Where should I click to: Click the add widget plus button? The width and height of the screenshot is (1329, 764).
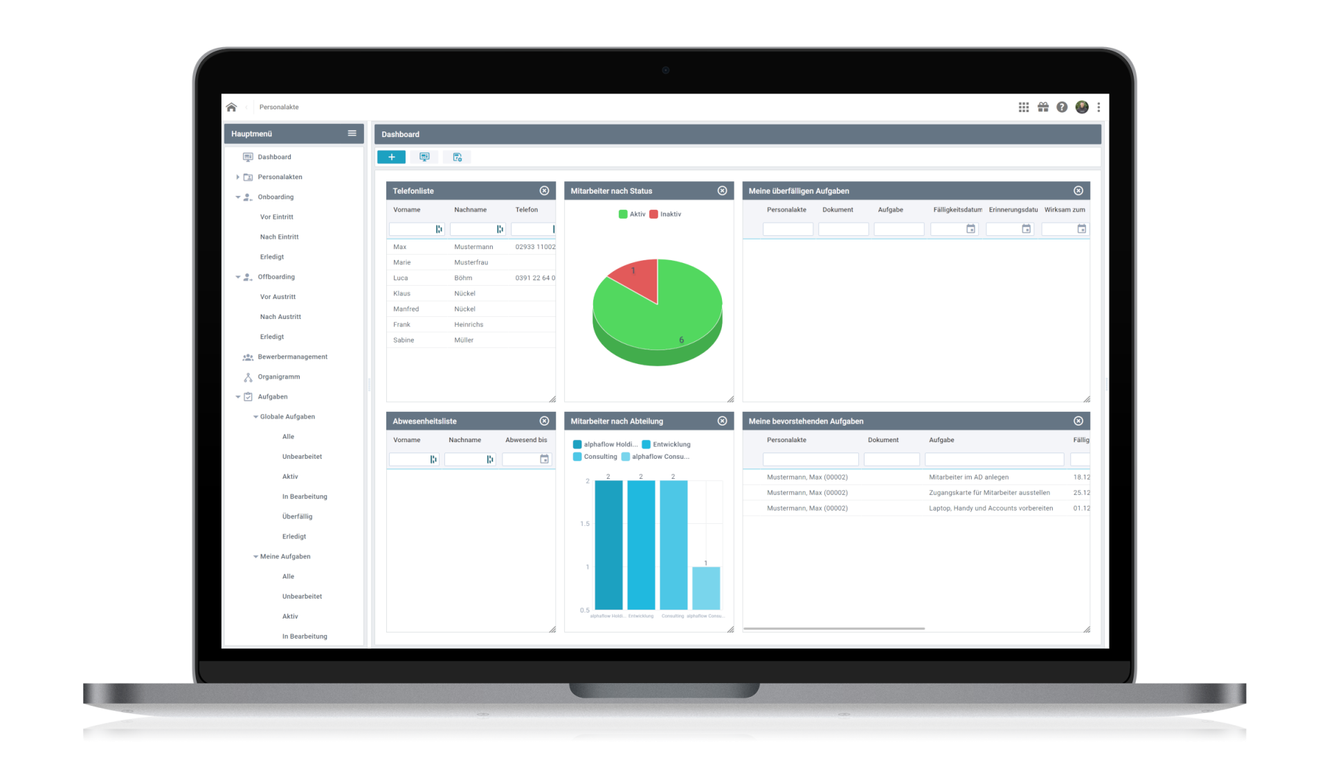(x=391, y=157)
